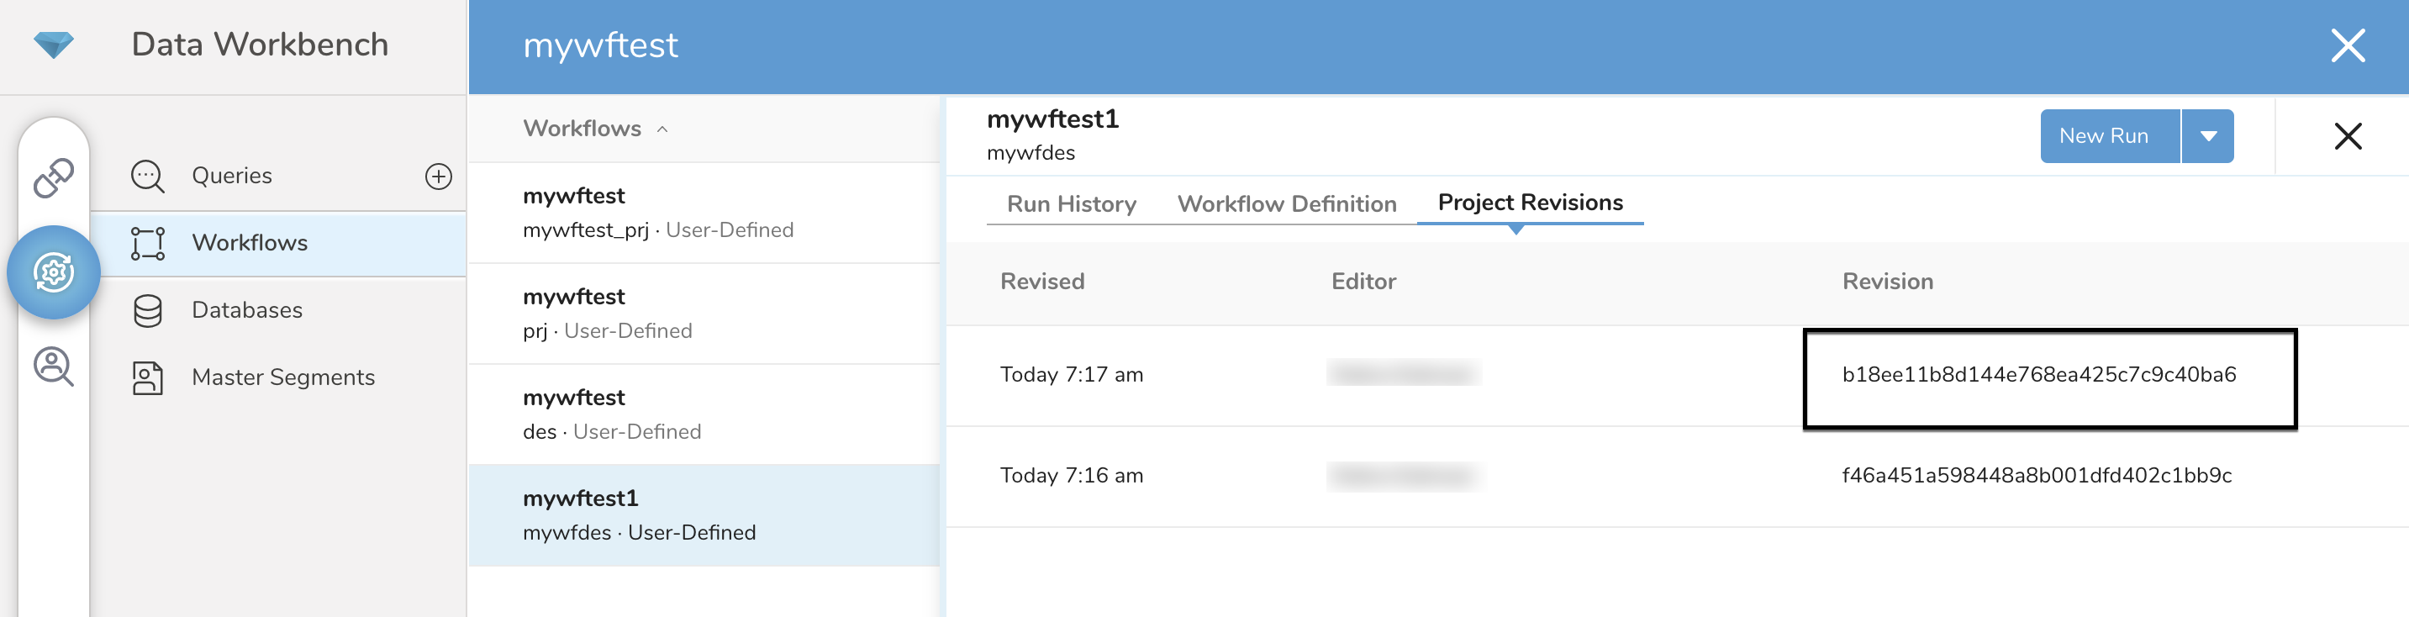Open revision f46a451a598448a8b001dfd402c1bb9c
2409x617 pixels.
coord(2036,476)
